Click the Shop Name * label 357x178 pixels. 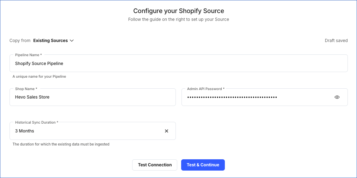(26, 89)
